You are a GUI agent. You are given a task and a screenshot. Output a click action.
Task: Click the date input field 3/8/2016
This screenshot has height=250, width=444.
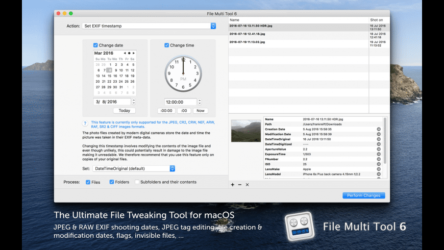tap(112, 102)
